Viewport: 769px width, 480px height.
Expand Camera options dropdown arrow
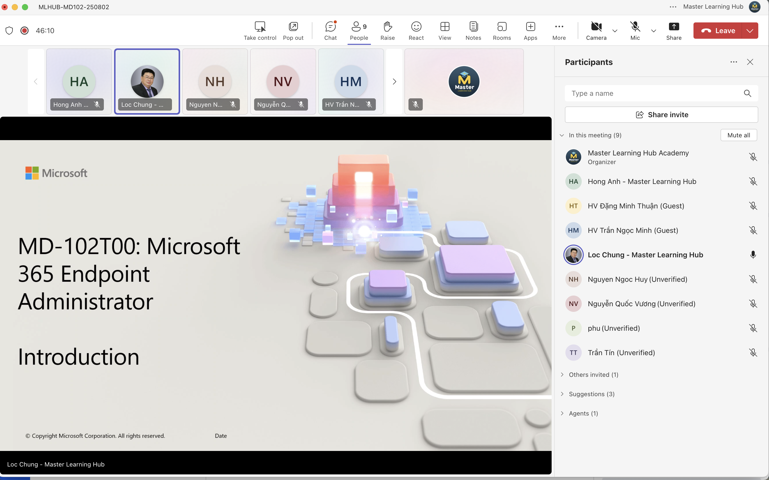click(615, 31)
